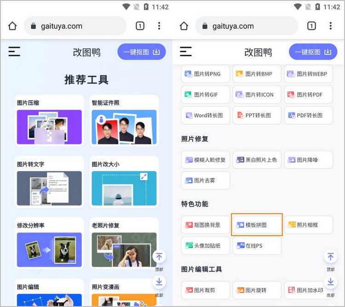Open 黑白照片上色 tool
345x307 pixels.
click(x=257, y=160)
